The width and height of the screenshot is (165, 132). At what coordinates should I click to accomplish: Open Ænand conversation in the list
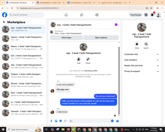pyautogui.click(x=23, y=85)
